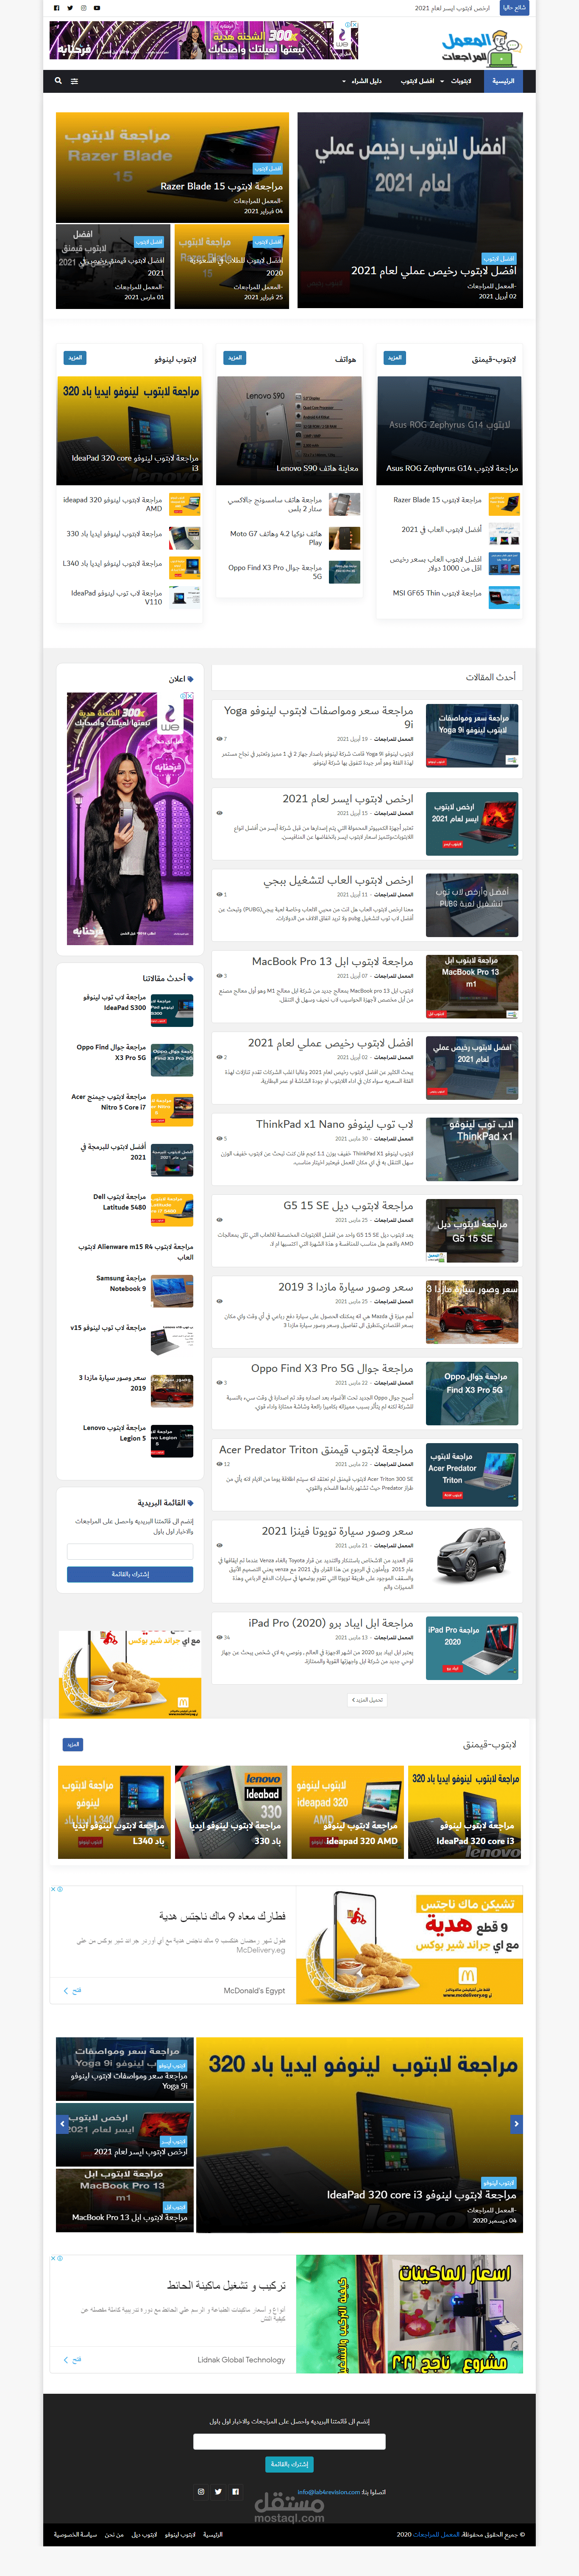Open article Moto G7 Play phone
Image resolution: width=579 pixels, height=2576 pixels.
[275, 538]
